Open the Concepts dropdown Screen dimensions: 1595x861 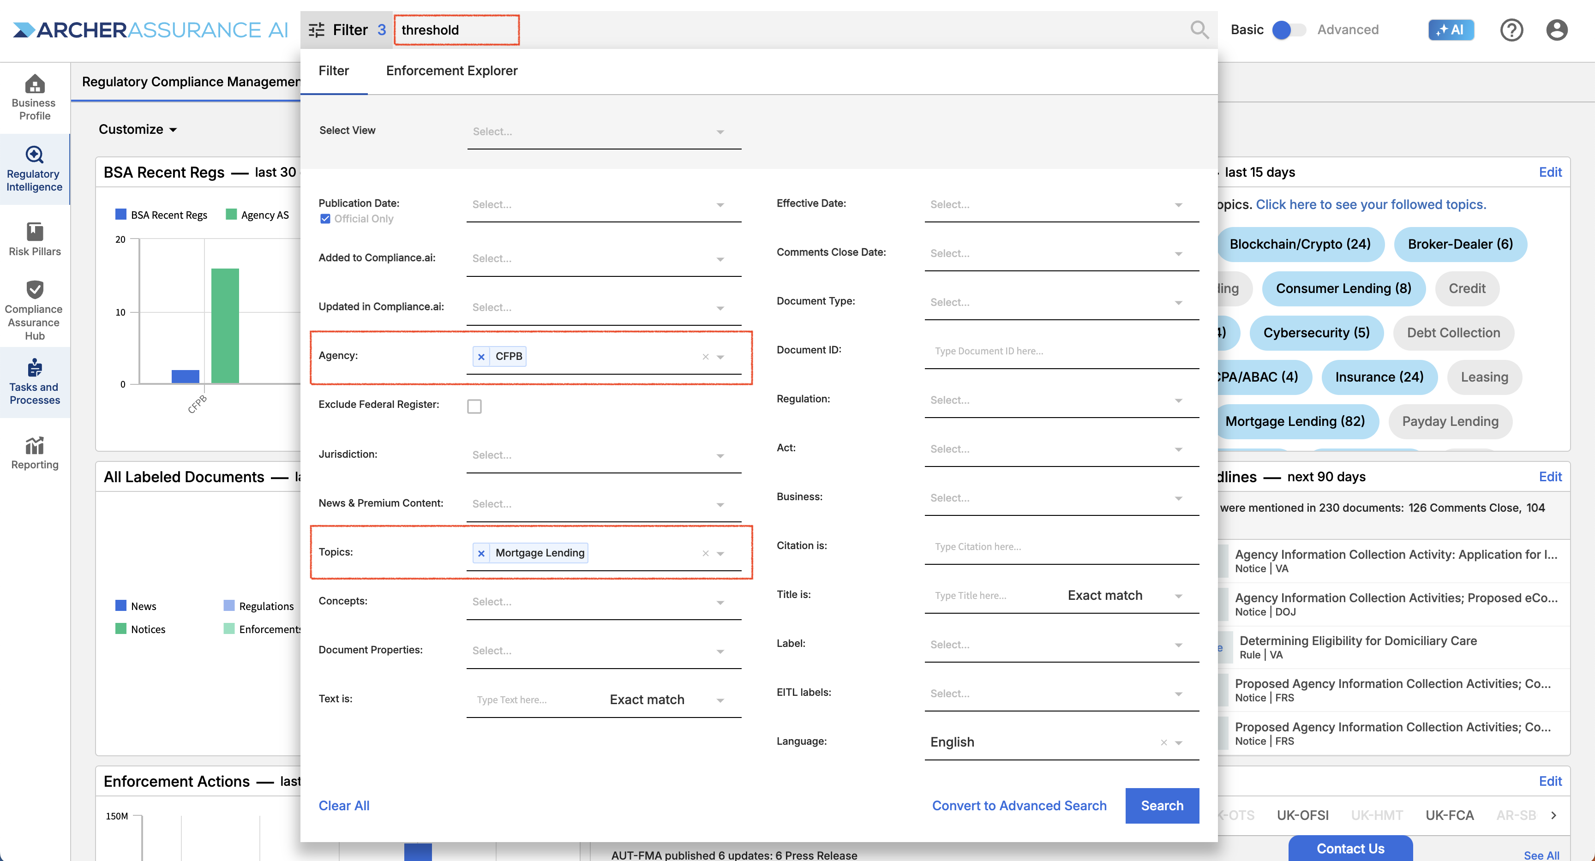tap(604, 602)
